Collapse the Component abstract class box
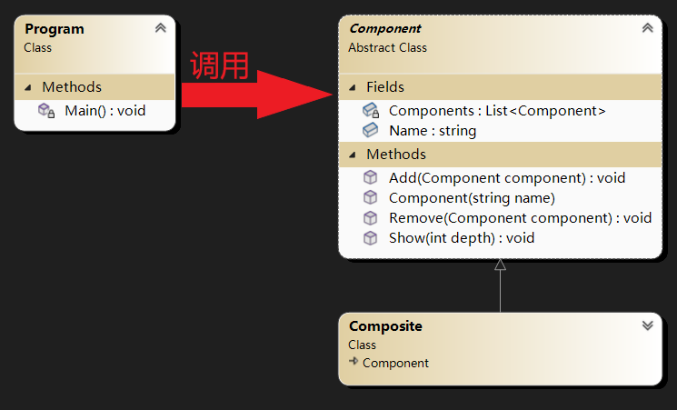This screenshot has width=677, height=410. pyautogui.click(x=647, y=28)
